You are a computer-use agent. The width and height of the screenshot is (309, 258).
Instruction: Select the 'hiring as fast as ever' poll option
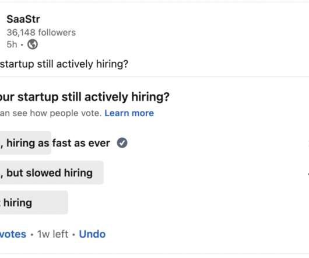(58, 143)
